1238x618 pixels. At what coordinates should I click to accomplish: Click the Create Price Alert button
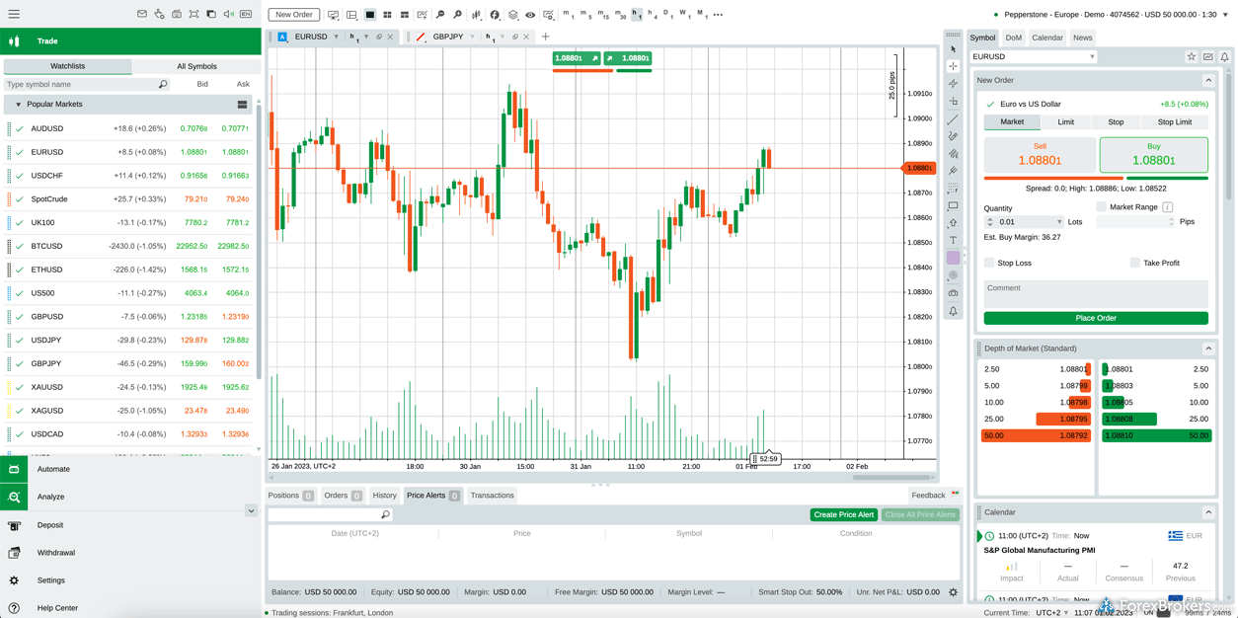[843, 514]
